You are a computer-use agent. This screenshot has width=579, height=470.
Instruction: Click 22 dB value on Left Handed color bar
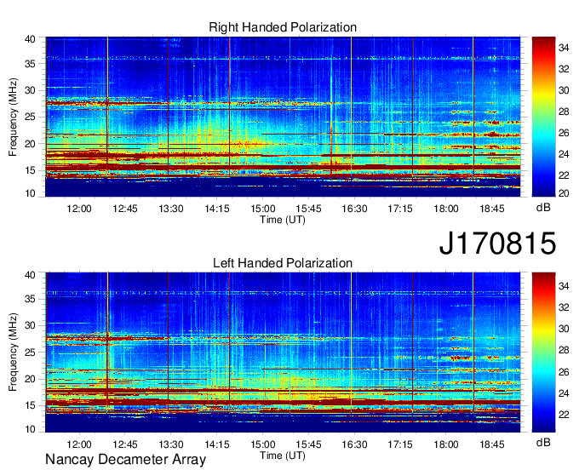point(564,415)
